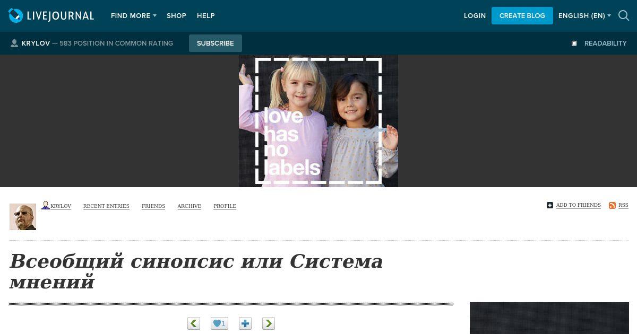637x334 pixels.
Task: Click the krylov username link near avatar
Action: 61,206
